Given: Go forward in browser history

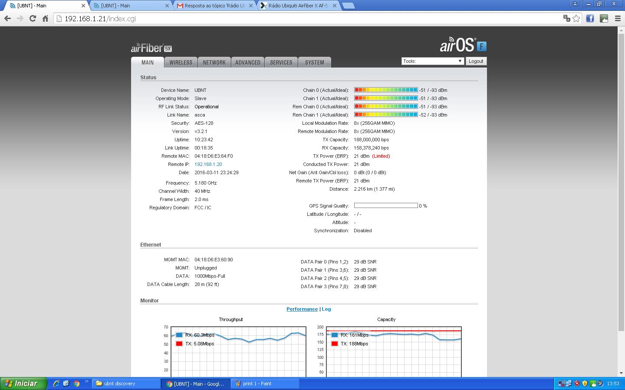Looking at the screenshot, I should point(20,18).
